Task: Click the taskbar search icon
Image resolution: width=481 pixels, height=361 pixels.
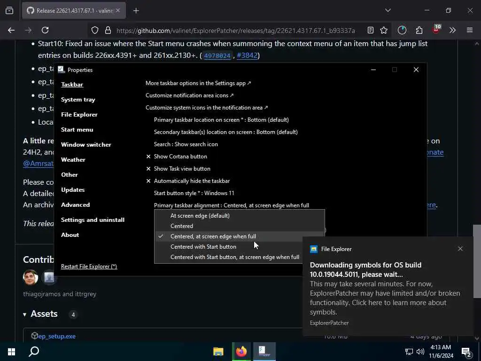Action: tap(34, 352)
